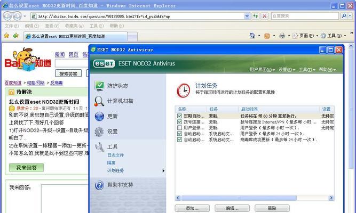Screen dimensions: 356x213
Task: Open a new blank IE tab
Action: 132,37
